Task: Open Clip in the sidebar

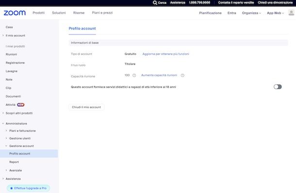Action: (x=9, y=88)
